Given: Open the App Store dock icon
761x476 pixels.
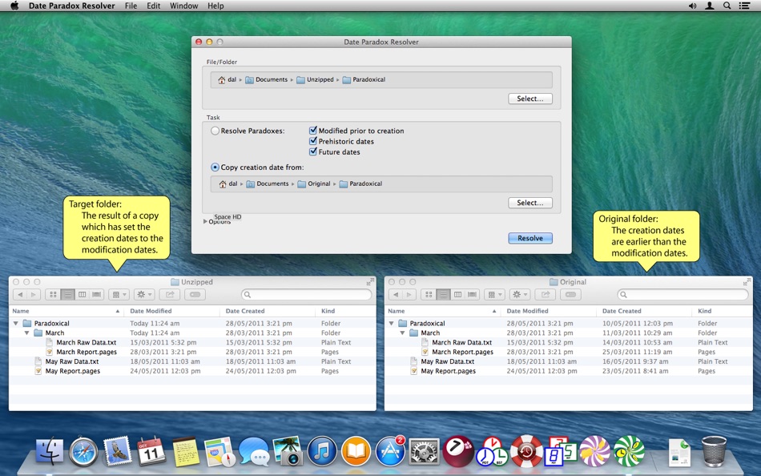Looking at the screenshot, I should 390,452.
